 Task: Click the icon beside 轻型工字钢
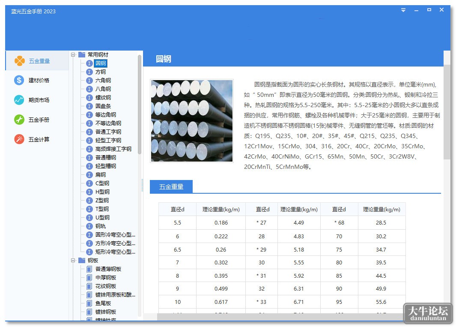point(89,141)
